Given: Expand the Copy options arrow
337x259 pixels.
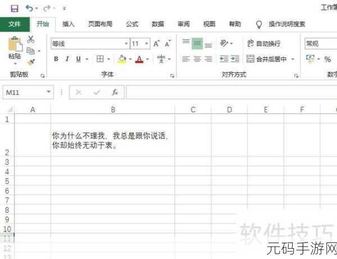Looking at the screenshot, I should (39, 51).
